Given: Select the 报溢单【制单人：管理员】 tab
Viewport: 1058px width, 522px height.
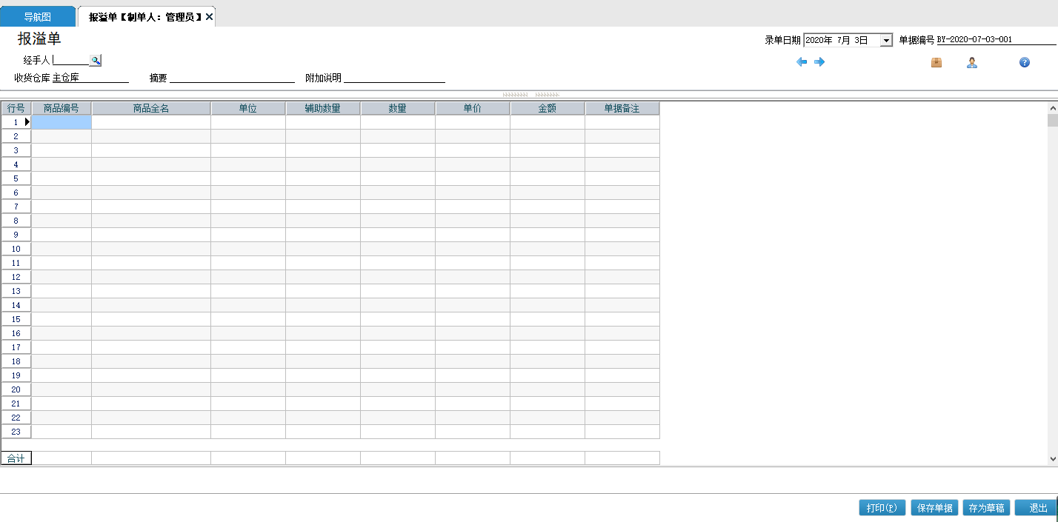Looking at the screenshot, I should coord(145,16).
